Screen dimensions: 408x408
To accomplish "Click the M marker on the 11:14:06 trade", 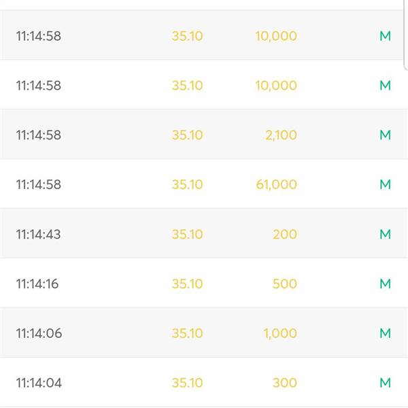I will 385,333.
